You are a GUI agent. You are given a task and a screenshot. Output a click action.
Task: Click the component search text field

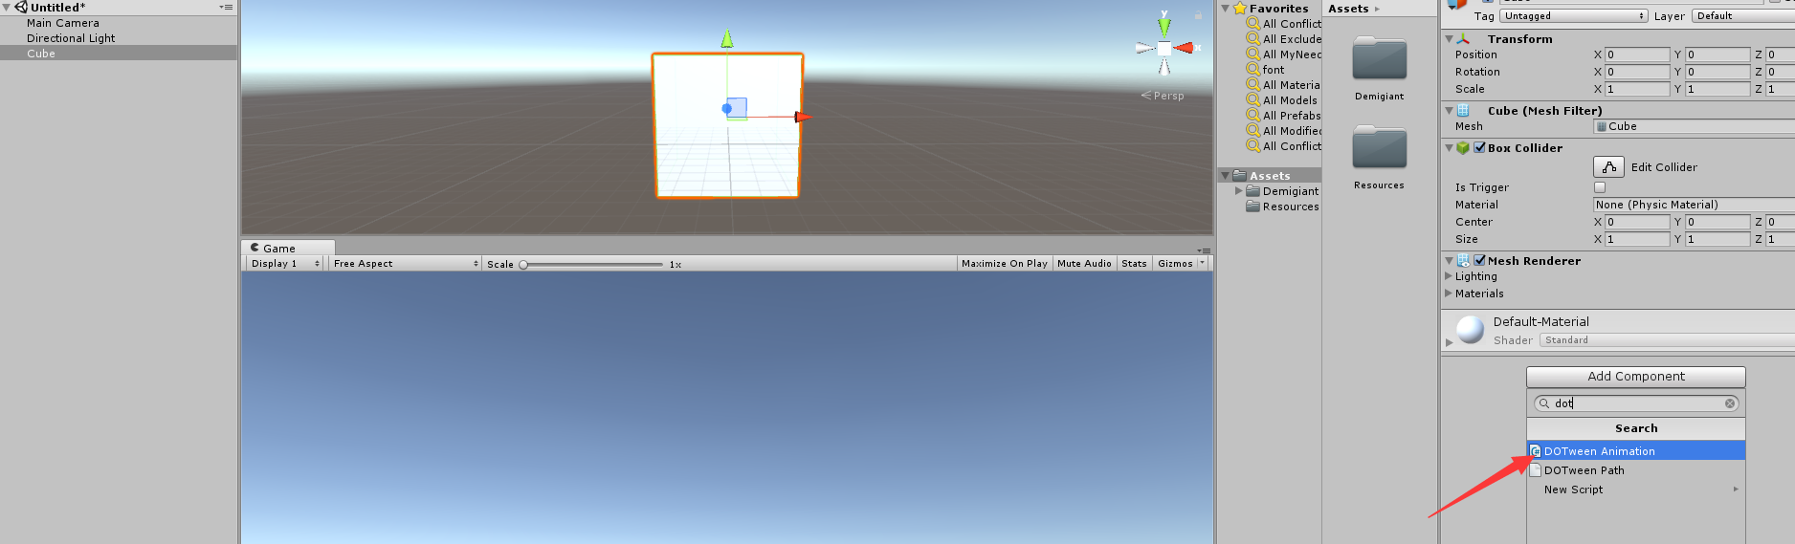point(1636,403)
